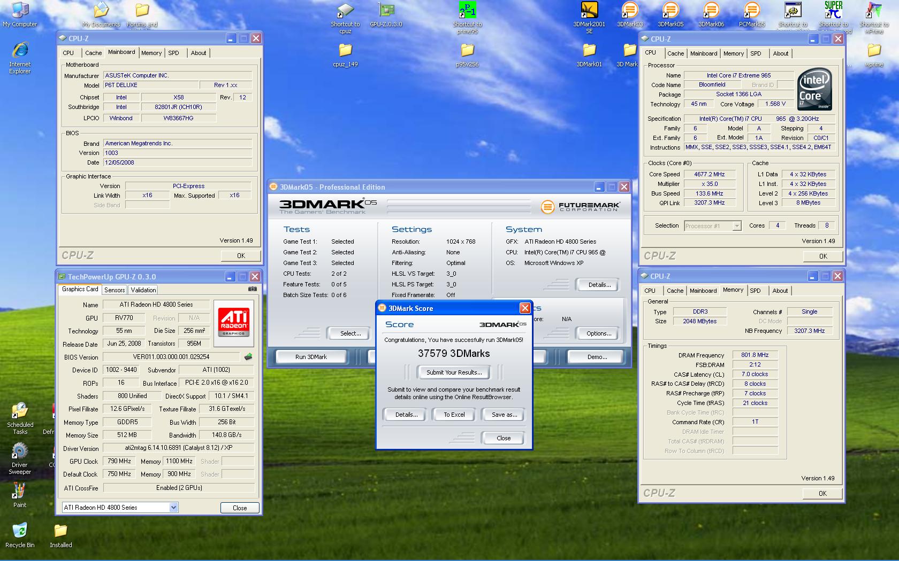Viewport: 899px width, 561px height.
Task: Click Close button in GPU-Z
Action: click(240, 508)
